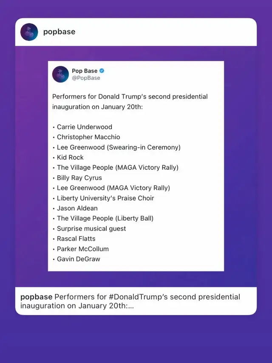The image size is (272, 363).
Task: Click the tweet's headline about Trump's inauguration
Action: click(130, 101)
